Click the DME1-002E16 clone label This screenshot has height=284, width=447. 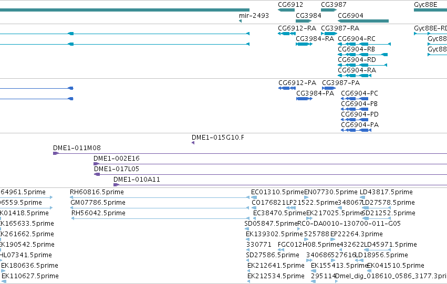pyautogui.click(x=116, y=159)
